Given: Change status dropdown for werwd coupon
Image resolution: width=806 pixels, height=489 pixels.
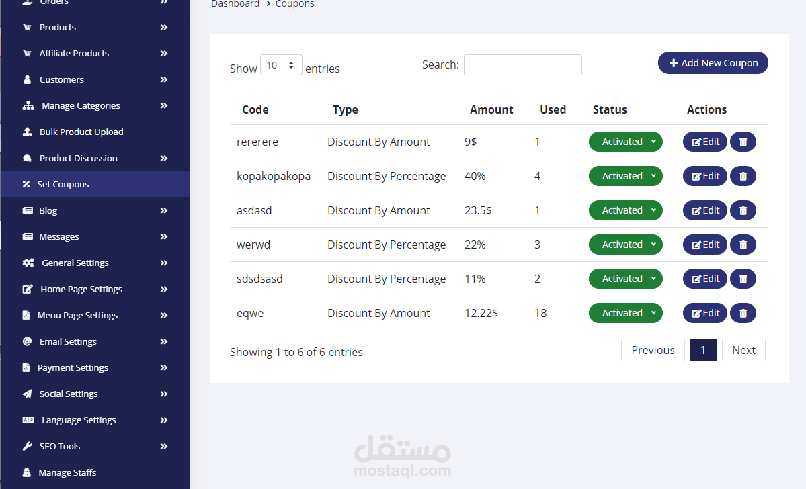Looking at the screenshot, I should [625, 244].
